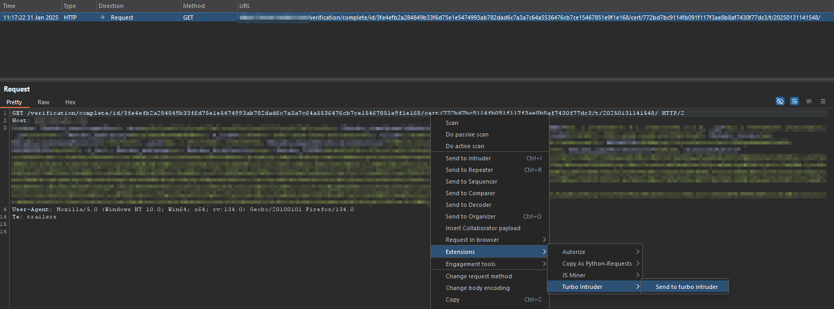Screen dimensions: 834x309
Task: Toggle the hide-sensitive-data eye icon
Action: [x=780, y=101]
